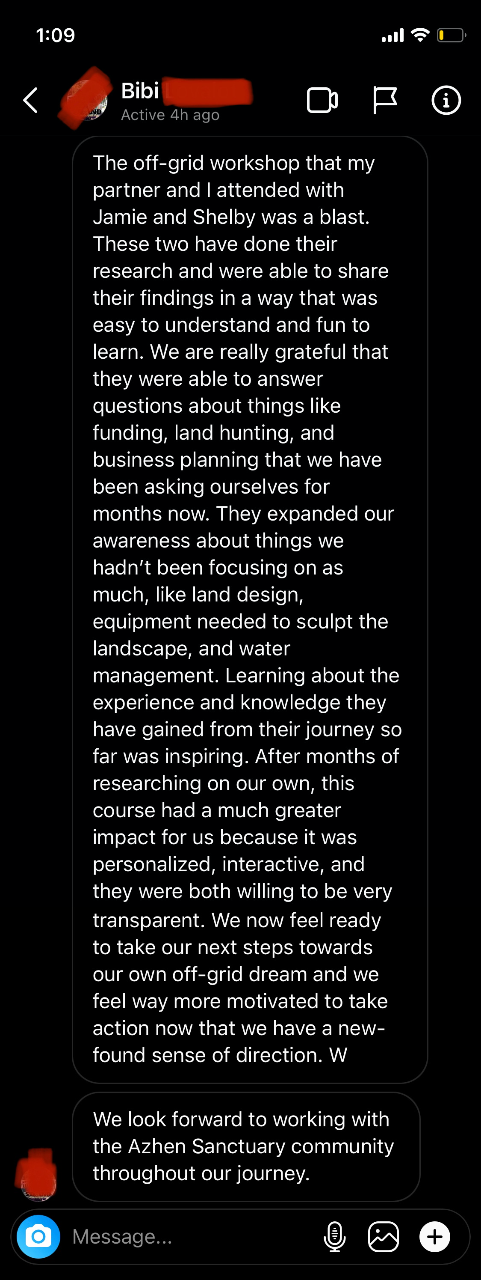Open Bibi's profile from name label
Screen dimensions: 481x1280
coord(140,90)
